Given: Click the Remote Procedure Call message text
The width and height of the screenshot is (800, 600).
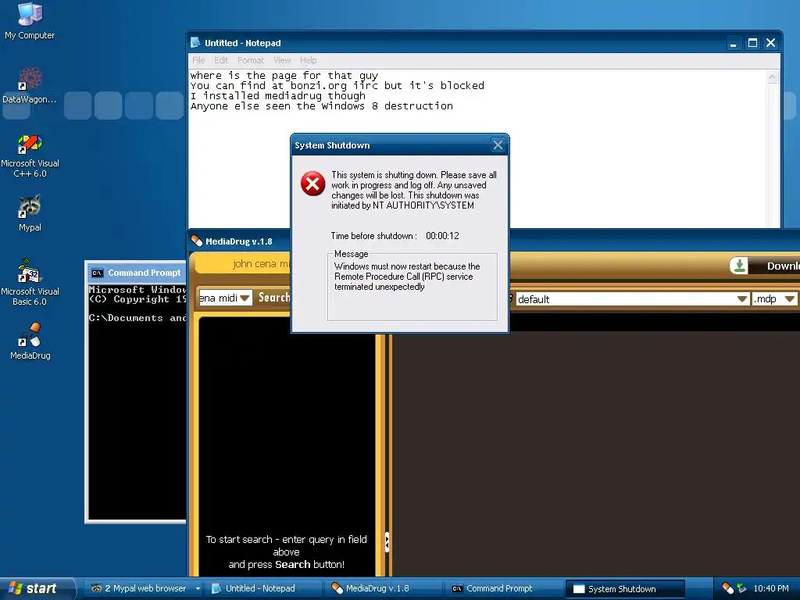Looking at the screenshot, I should pos(407,277).
